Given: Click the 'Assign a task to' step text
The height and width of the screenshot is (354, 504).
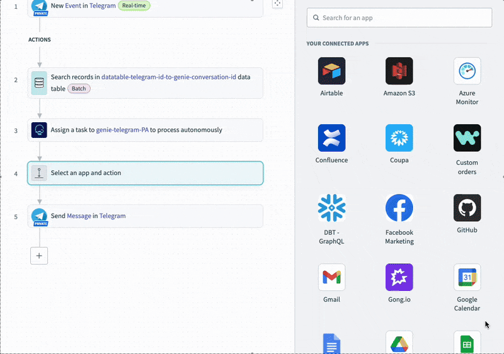Looking at the screenshot, I should [72, 130].
